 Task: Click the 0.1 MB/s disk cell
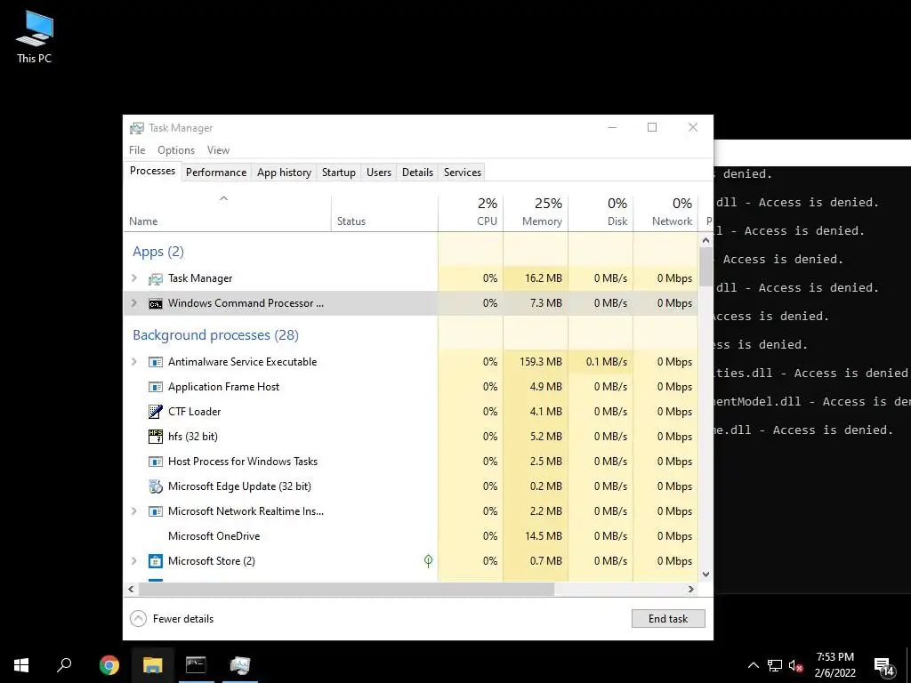601,362
